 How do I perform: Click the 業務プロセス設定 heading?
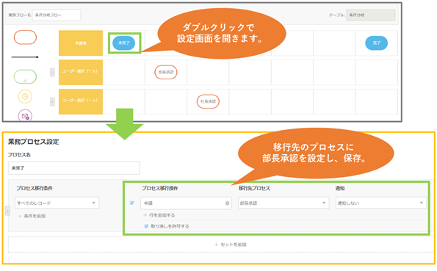pyautogui.click(x=34, y=142)
